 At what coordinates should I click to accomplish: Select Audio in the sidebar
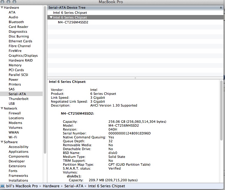point(13,17)
